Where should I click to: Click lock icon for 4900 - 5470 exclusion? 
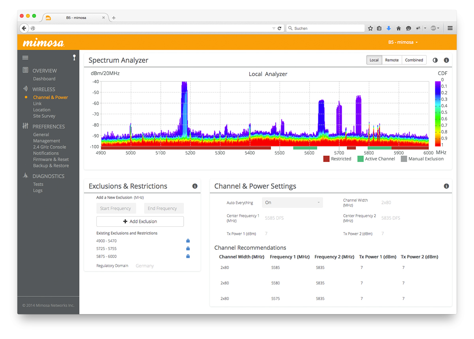(x=188, y=241)
